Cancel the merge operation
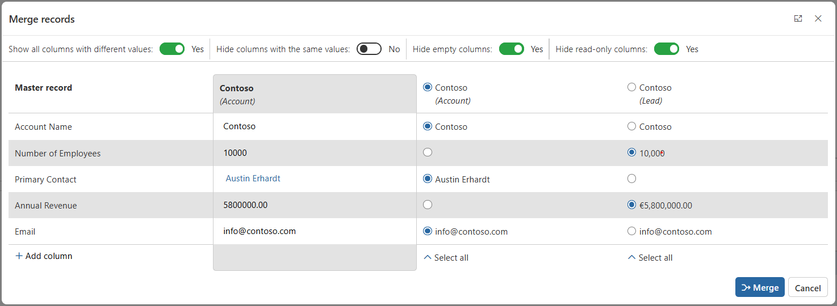Viewport: 837px width, 306px height. click(807, 288)
